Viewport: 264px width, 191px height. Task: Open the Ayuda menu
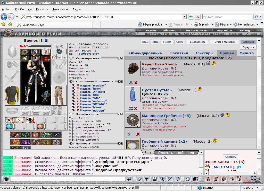coord(76,9)
